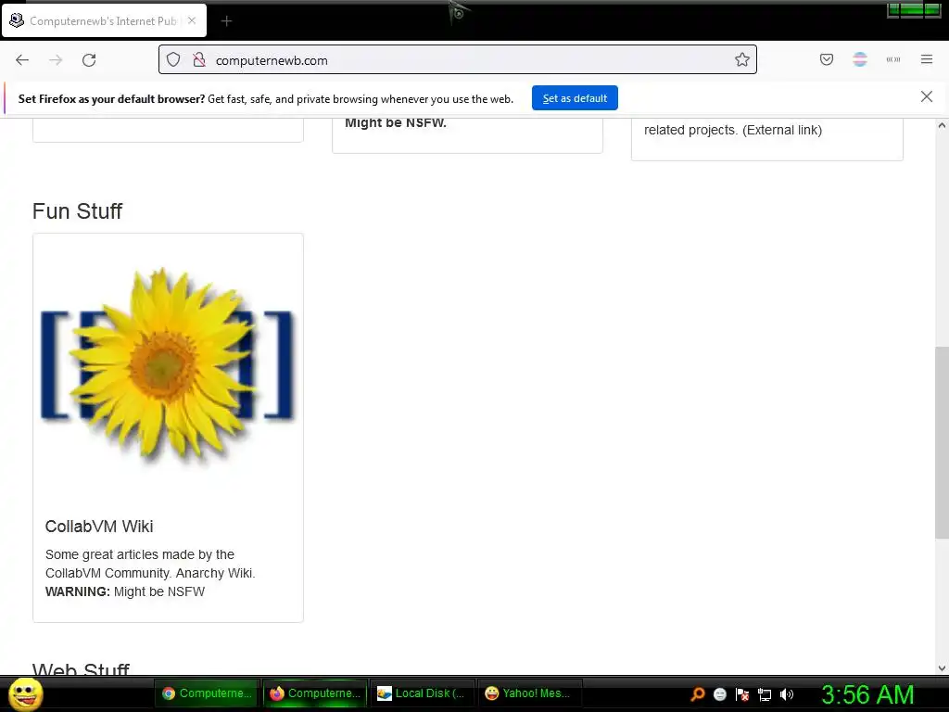Close the Computernewb's Internet Pub tab
Image resolution: width=949 pixels, height=712 pixels.
pos(192,20)
